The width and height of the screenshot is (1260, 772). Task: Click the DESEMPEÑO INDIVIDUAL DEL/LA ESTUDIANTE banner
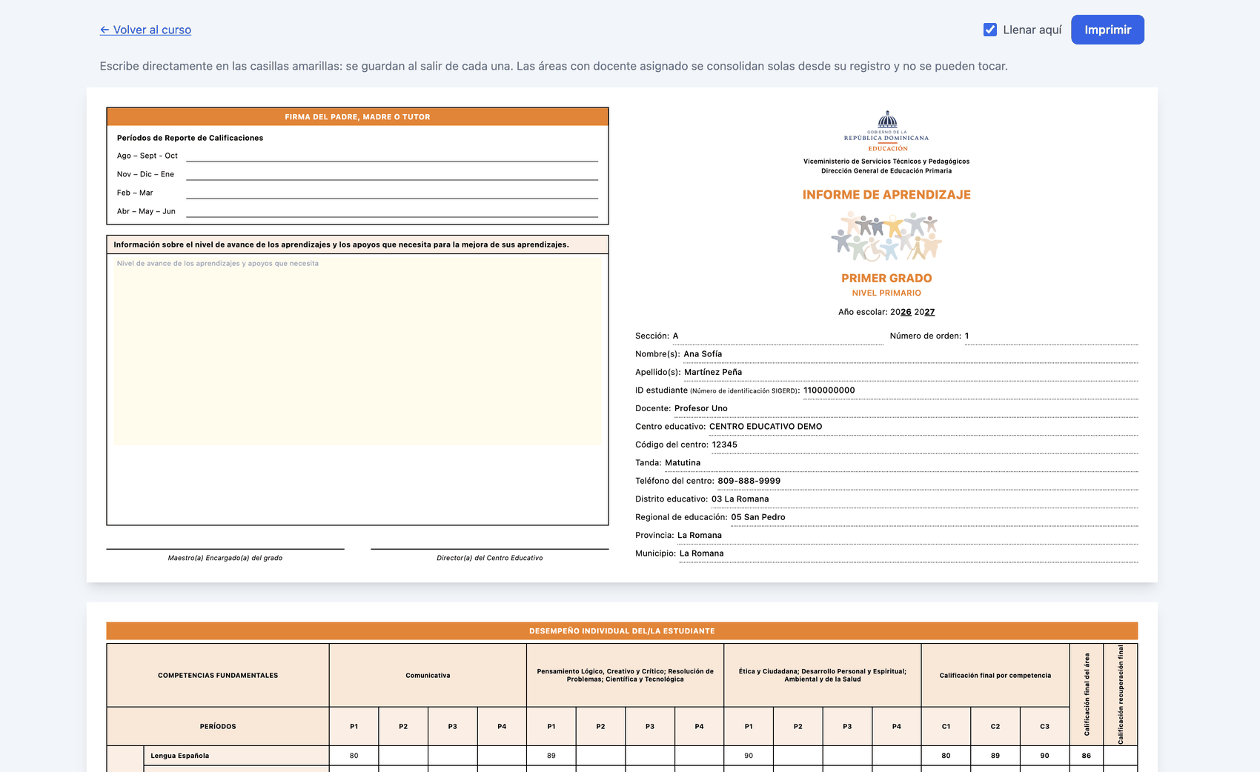pos(622,631)
